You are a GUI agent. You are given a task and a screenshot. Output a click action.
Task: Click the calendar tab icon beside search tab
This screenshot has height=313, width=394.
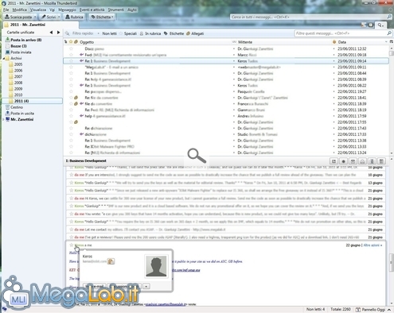pos(371,25)
